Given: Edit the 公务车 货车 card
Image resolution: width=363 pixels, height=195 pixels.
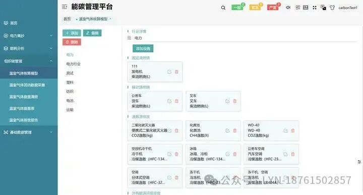Looking at the screenshot, I should click(x=169, y=101).
